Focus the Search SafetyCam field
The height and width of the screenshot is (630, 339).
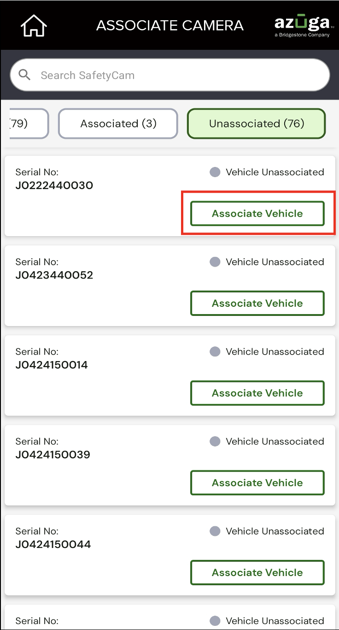click(170, 75)
